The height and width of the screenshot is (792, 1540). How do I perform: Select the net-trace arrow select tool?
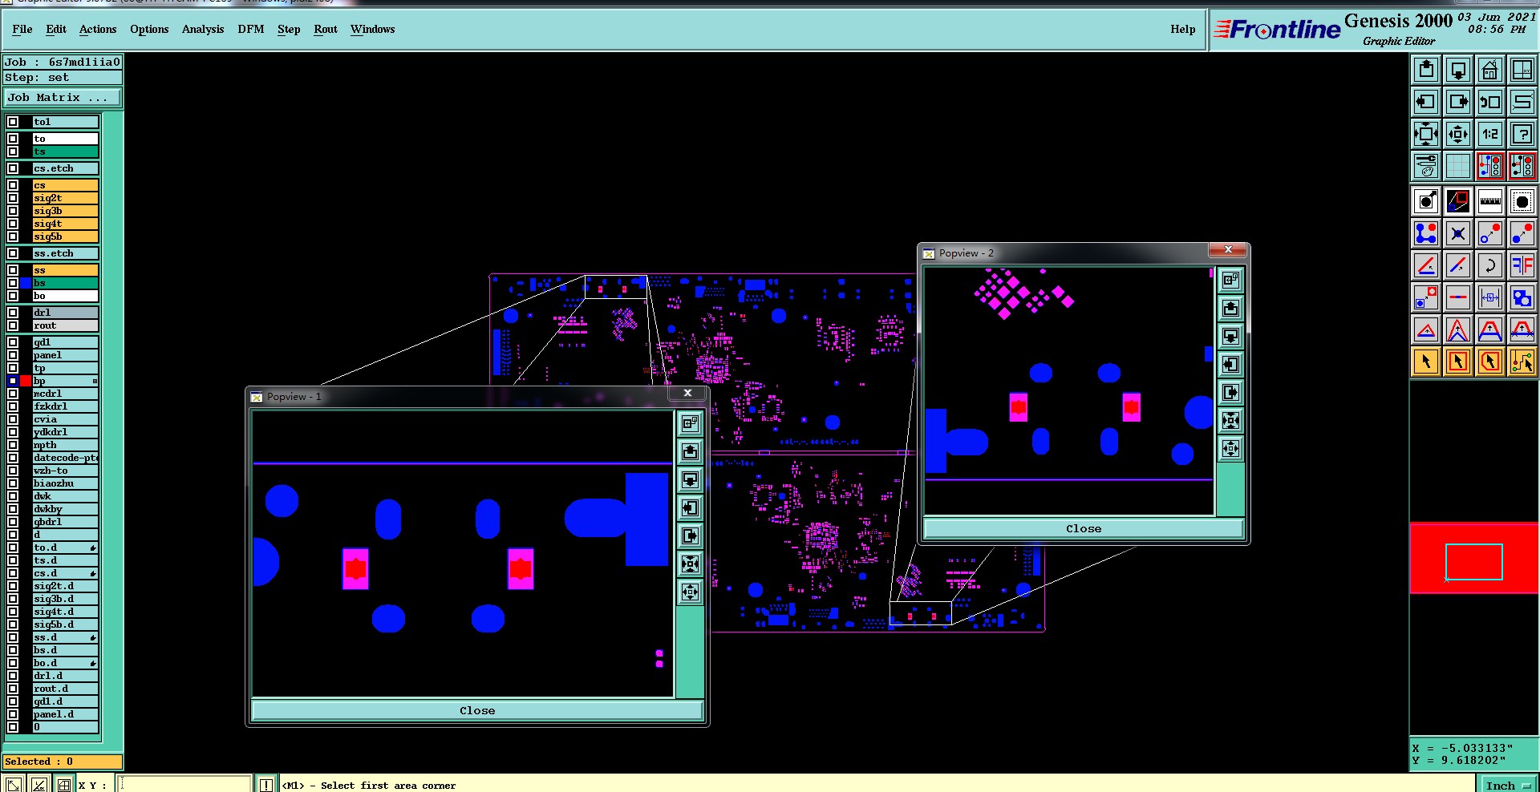(x=1522, y=362)
